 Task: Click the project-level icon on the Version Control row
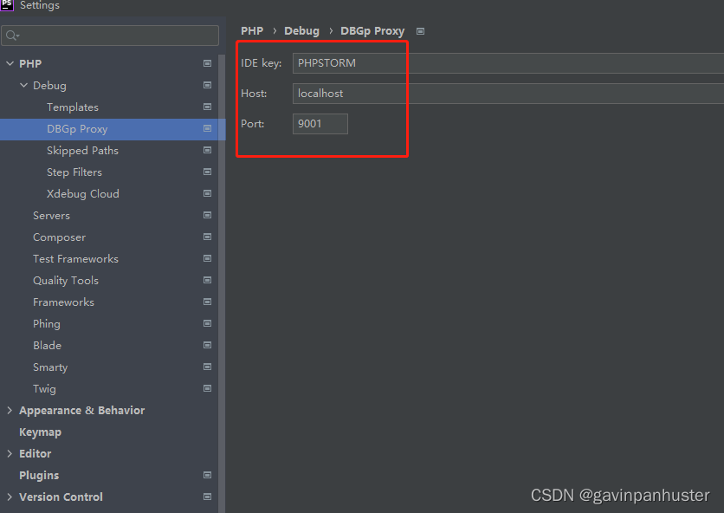pyautogui.click(x=207, y=497)
